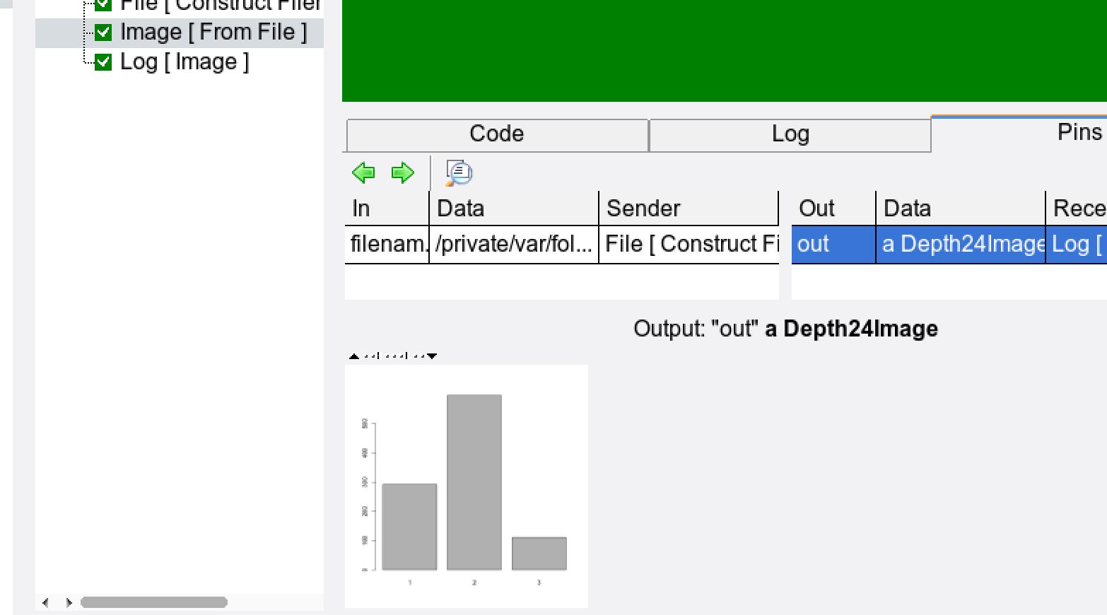
Task: Select the Log [ Image ] tree node
Action: pyautogui.click(x=184, y=62)
